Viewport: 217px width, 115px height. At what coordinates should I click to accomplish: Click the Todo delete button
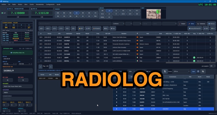[113, 29]
